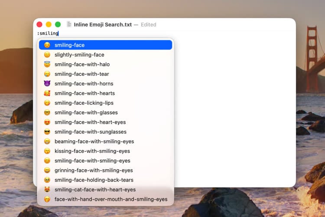
Task: Pick face-with-hand-over-mouth-and-smiling-eyes option
Action: tap(105, 199)
